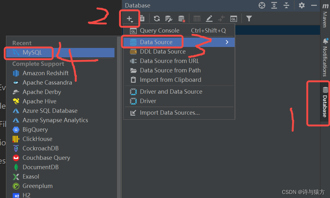Click Import Data Sources... entry
Viewport: 330px width, 198px height.
pos(179,113)
